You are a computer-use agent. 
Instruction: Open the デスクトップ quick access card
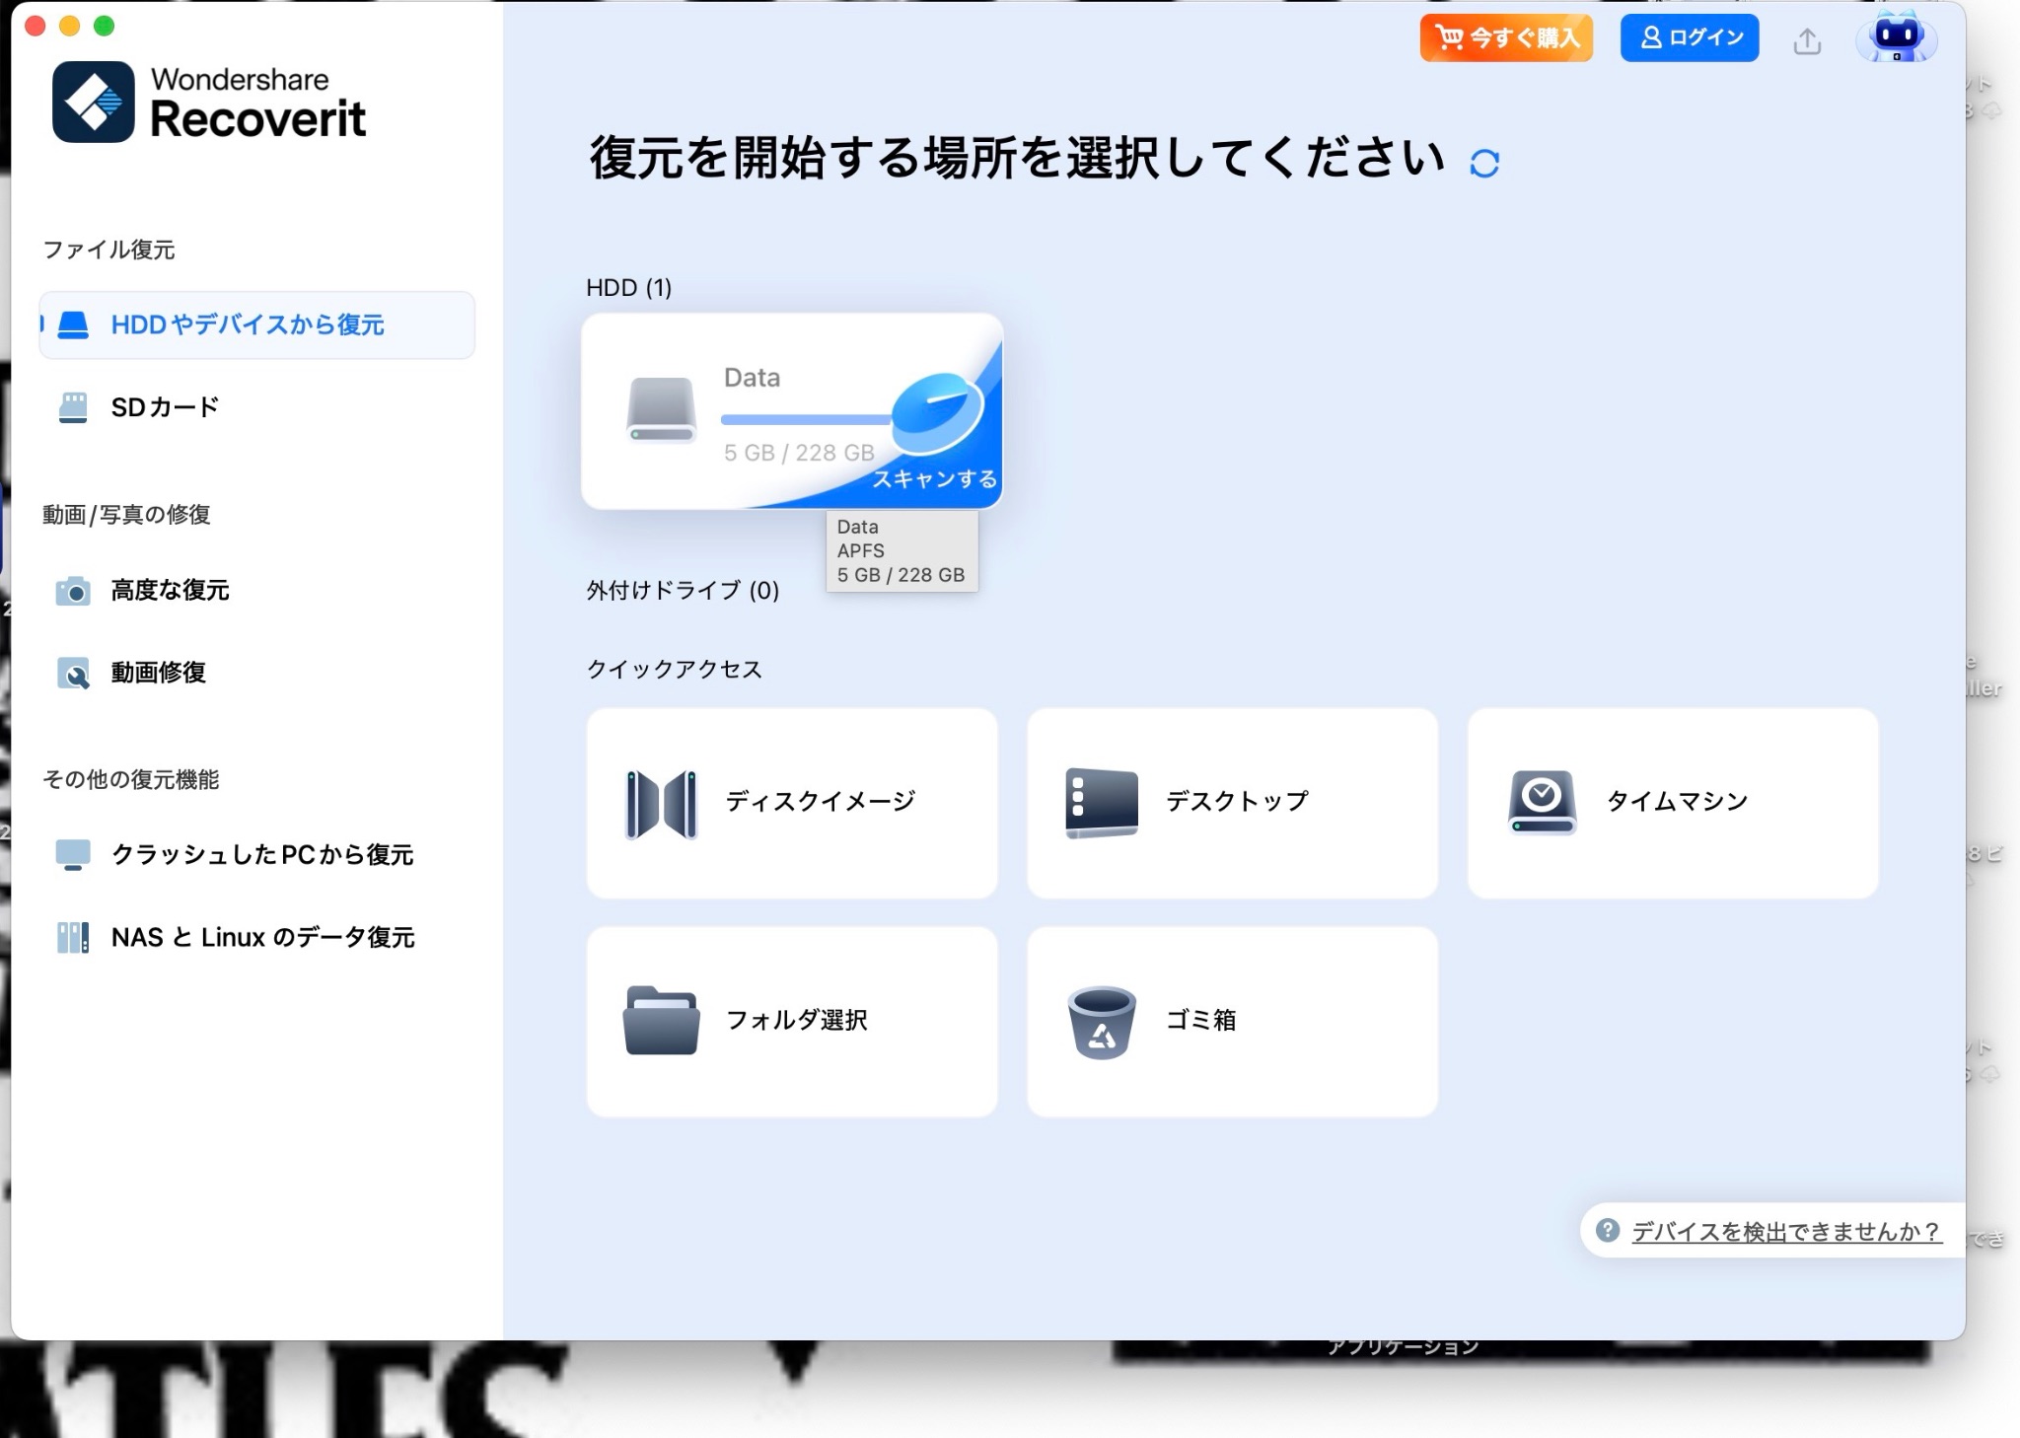click(1232, 803)
